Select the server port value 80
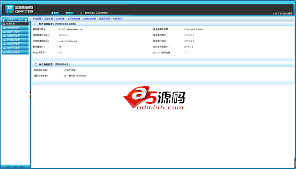Viewport: 296px width, 169px height. click(60, 47)
